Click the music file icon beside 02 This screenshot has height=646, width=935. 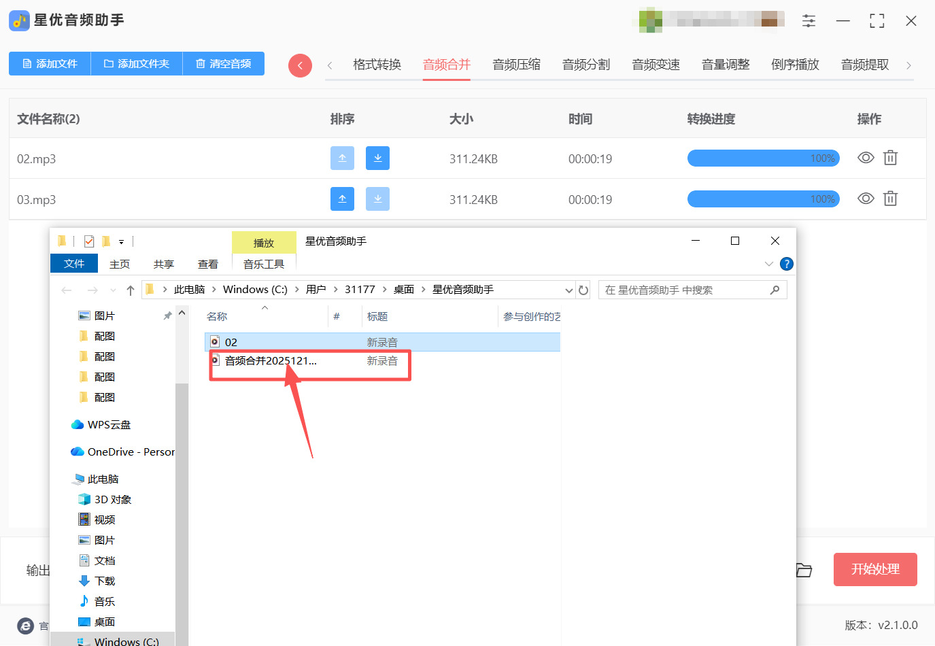[x=215, y=341]
